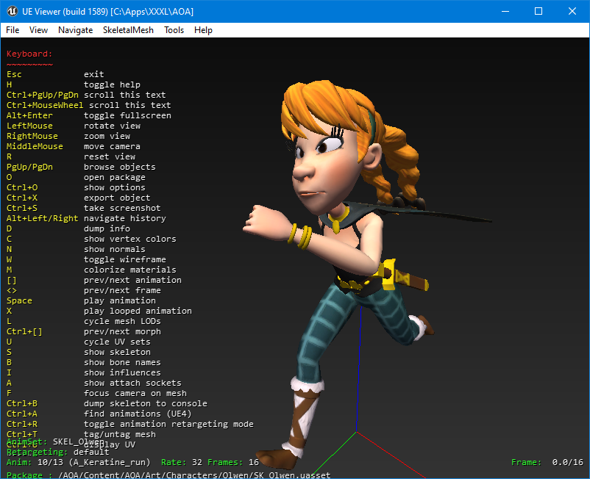590x479 pixels.
Task: Click the 'show skeleton' help entry
Action: [x=117, y=352]
